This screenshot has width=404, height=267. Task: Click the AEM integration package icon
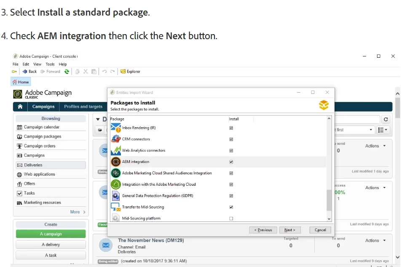pos(116,162)
